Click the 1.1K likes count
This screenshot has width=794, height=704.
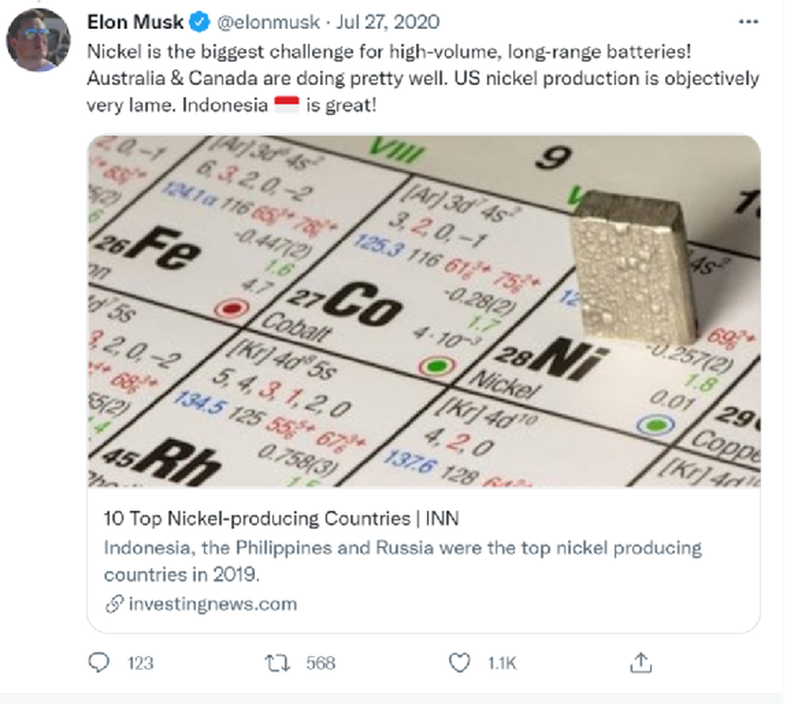pyautogui.click(x=502, y=663)
